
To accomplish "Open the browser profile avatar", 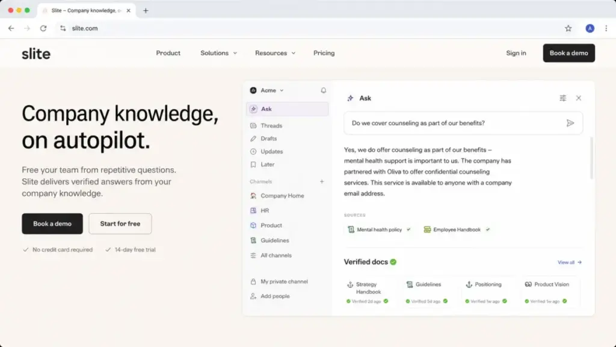I will coord(590,28).
